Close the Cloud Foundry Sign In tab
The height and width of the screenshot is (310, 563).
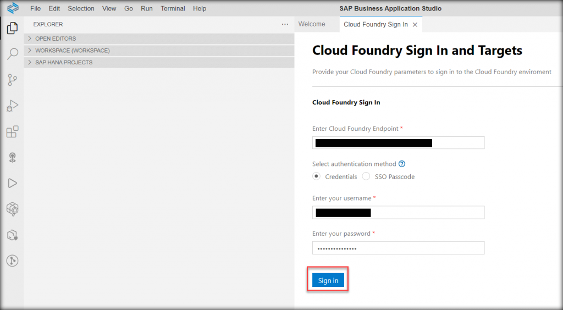click(x=415, y=24)
